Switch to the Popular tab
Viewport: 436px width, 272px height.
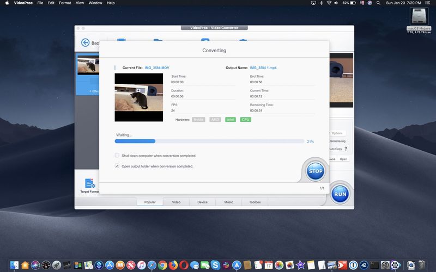click(150, 202)
